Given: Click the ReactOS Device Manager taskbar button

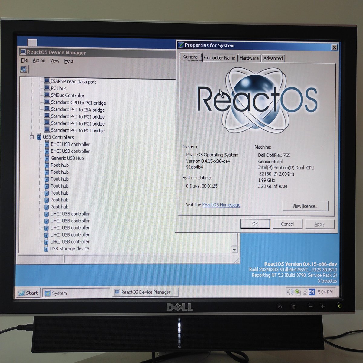Looking at the screenshot, I should tap(146, 292).
